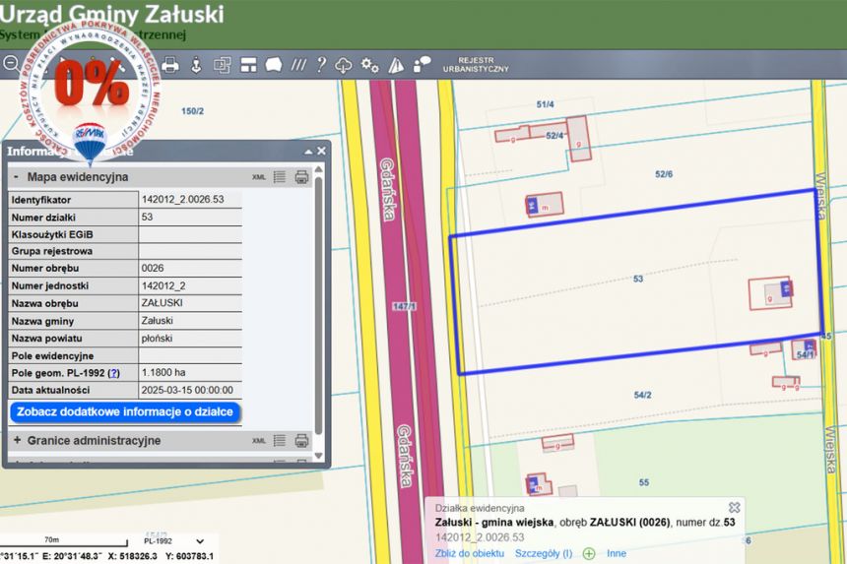Open the Rejestr Urbanistyczny button
Viewport: 847px width, 564px height.
(476, 65)
